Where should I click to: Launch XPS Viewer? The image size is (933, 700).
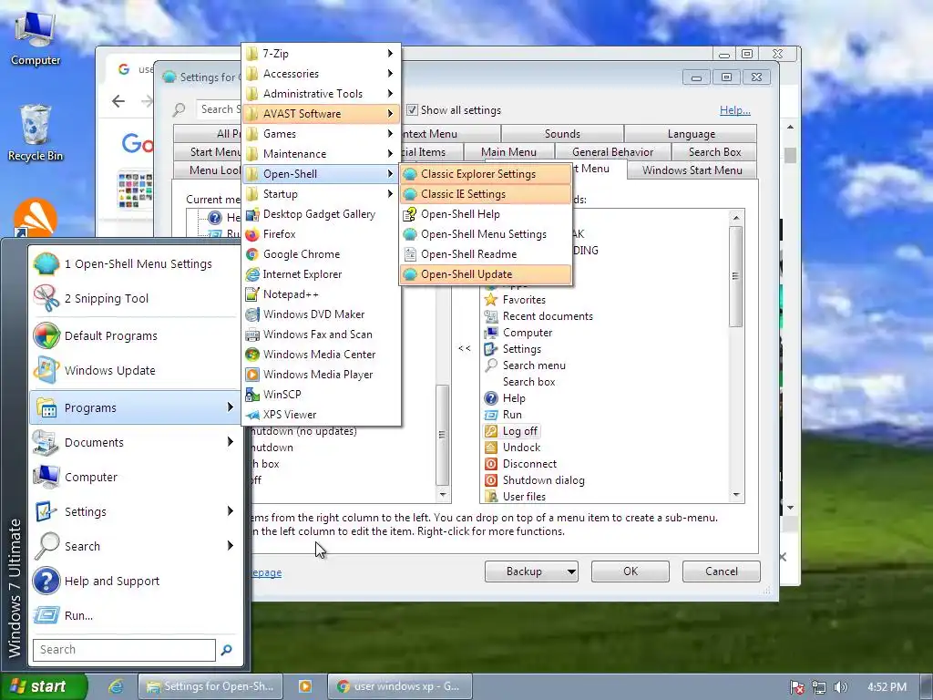point(322,415)
